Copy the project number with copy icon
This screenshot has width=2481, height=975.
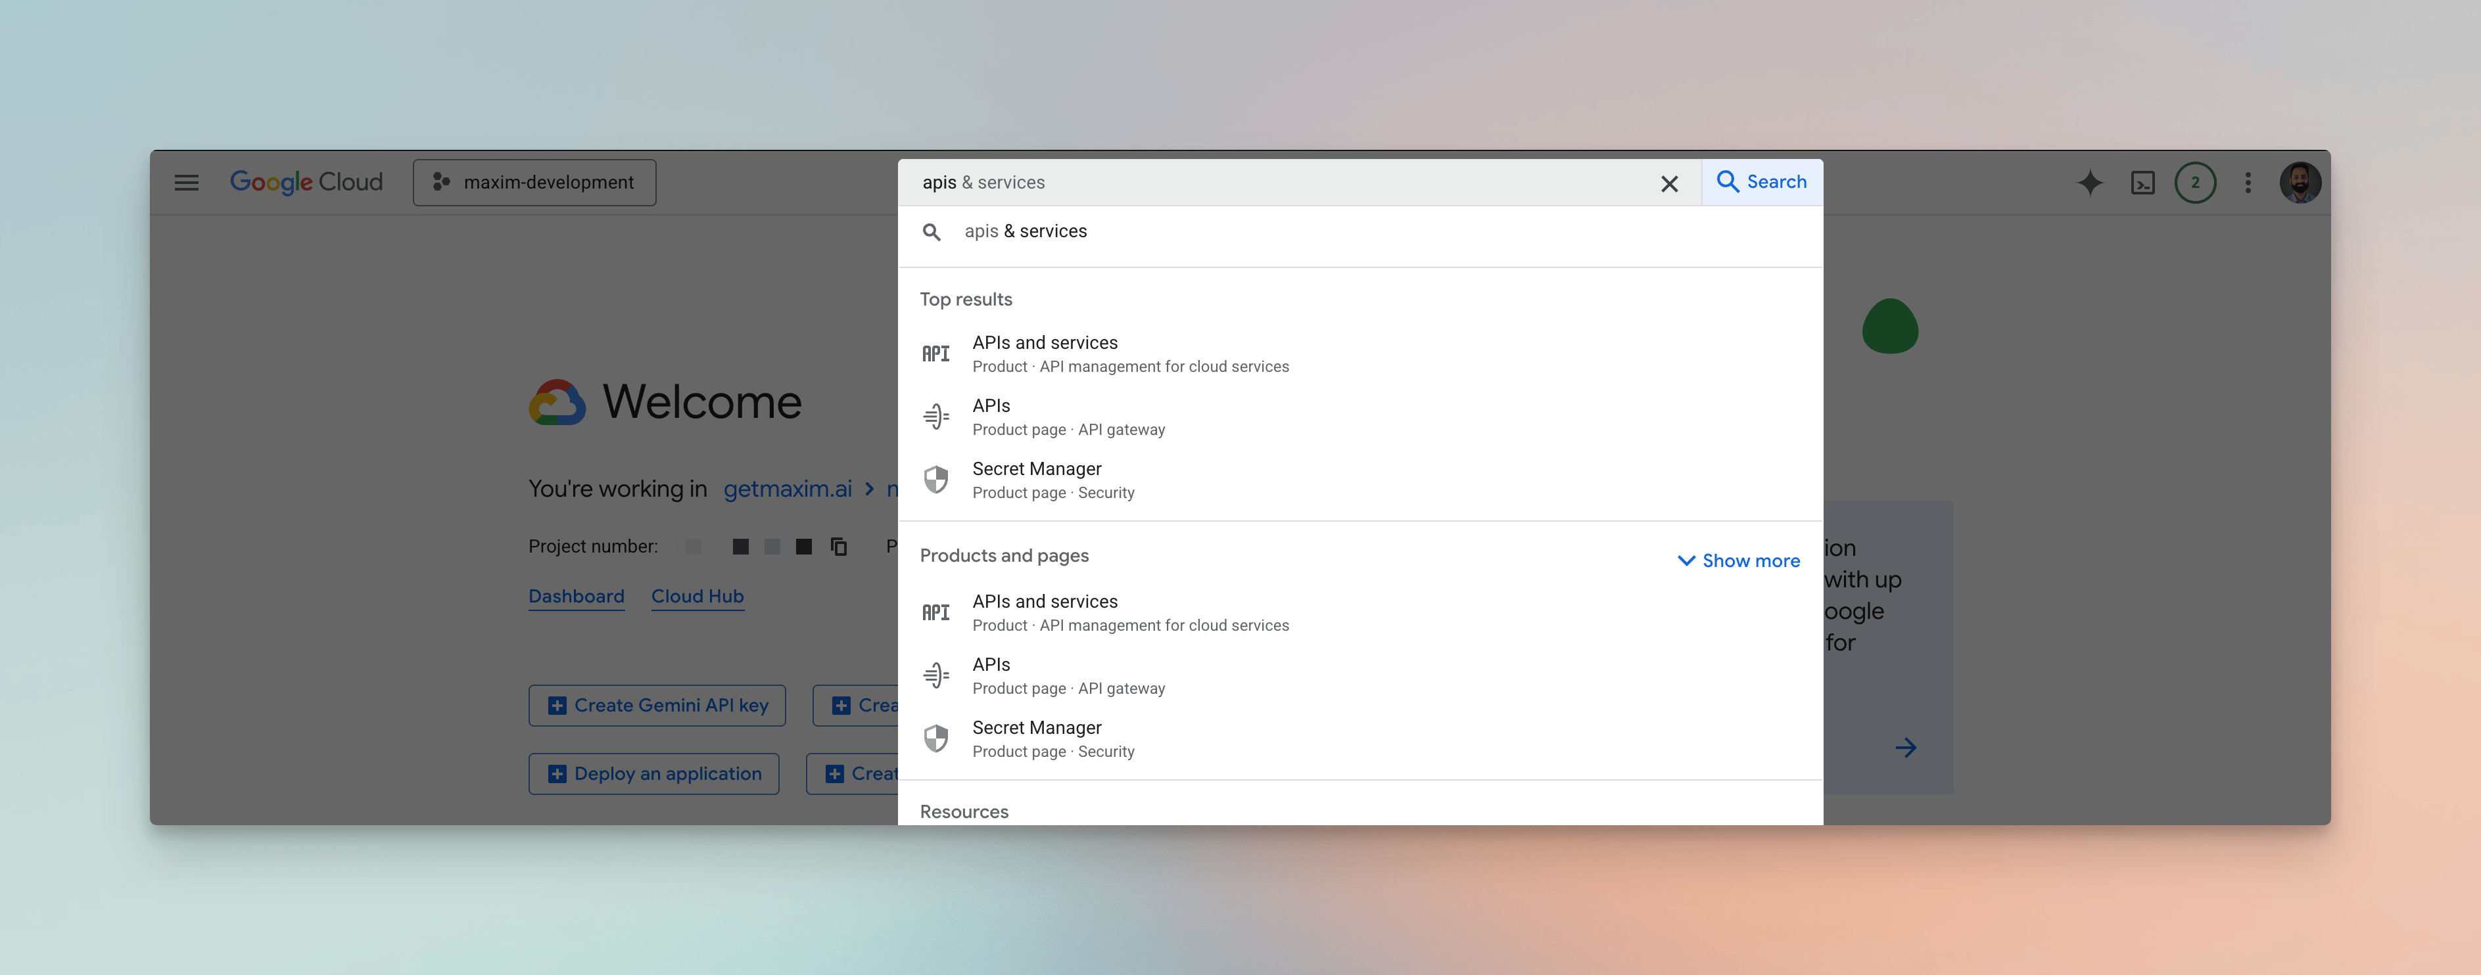point(839,547)
